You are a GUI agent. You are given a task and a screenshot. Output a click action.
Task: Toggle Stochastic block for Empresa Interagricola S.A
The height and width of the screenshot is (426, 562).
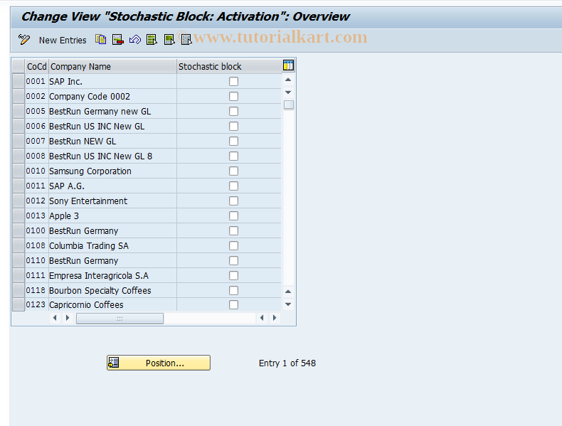click(x=233, y=275)
